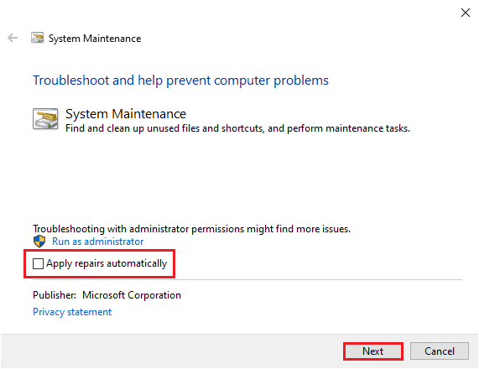The height and width of the screenshot is (369, 479).
Task: Click the Troubleshooting with administrator permissions sentence
Action: tap(191, 229)
